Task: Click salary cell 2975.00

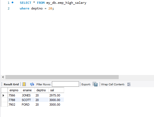Action: click(56, 95)
